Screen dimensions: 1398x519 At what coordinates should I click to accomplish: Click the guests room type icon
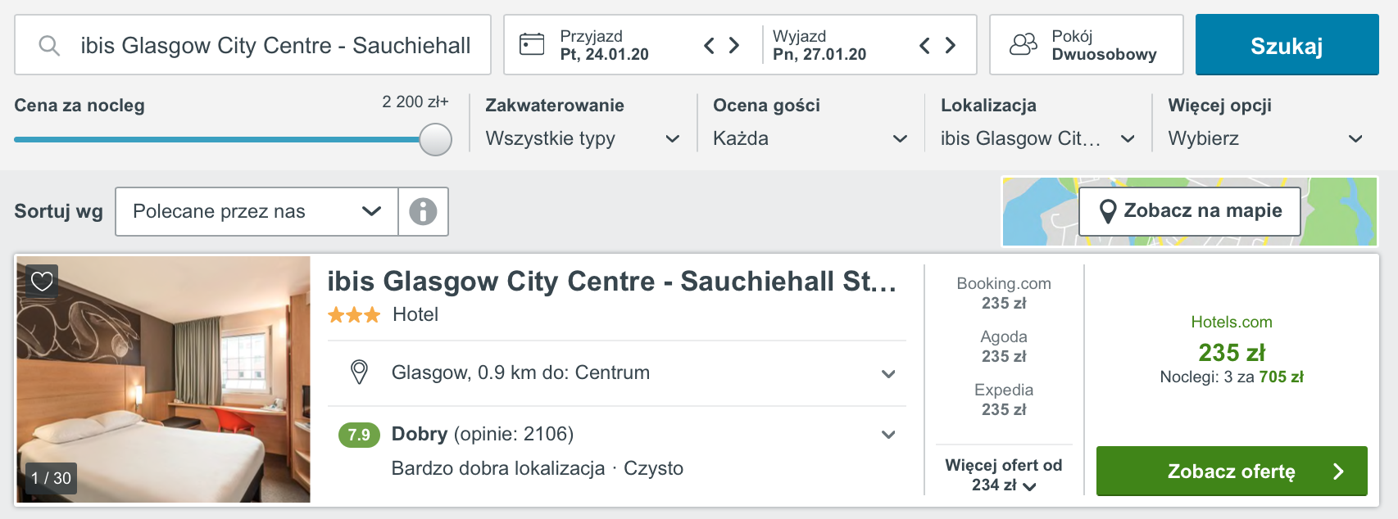point(1024,44)
